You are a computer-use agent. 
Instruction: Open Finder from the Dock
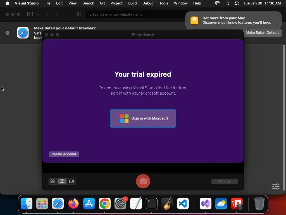[27, 204]
